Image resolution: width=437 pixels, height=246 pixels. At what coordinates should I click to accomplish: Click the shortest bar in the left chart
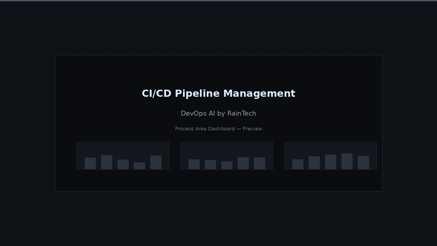click(x=139, y=165)
